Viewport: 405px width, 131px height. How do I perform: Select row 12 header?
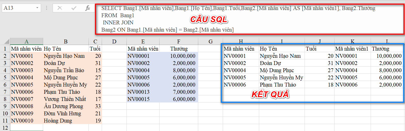point(5,128)
